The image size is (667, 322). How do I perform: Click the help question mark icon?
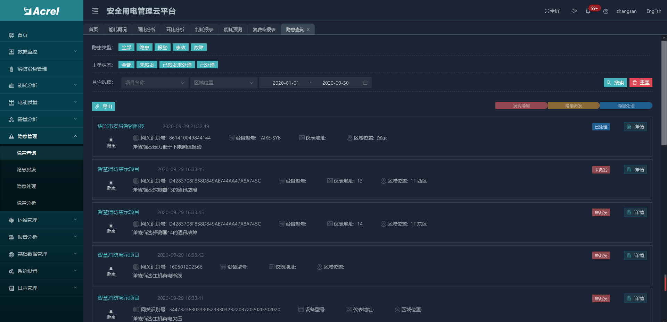(x=606, y=11)
